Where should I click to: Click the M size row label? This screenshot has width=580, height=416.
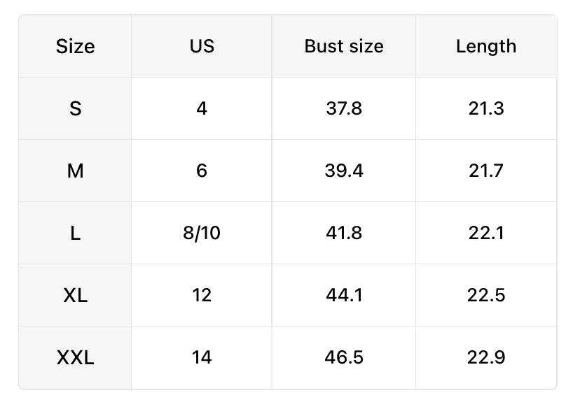(x=75, y=171)
